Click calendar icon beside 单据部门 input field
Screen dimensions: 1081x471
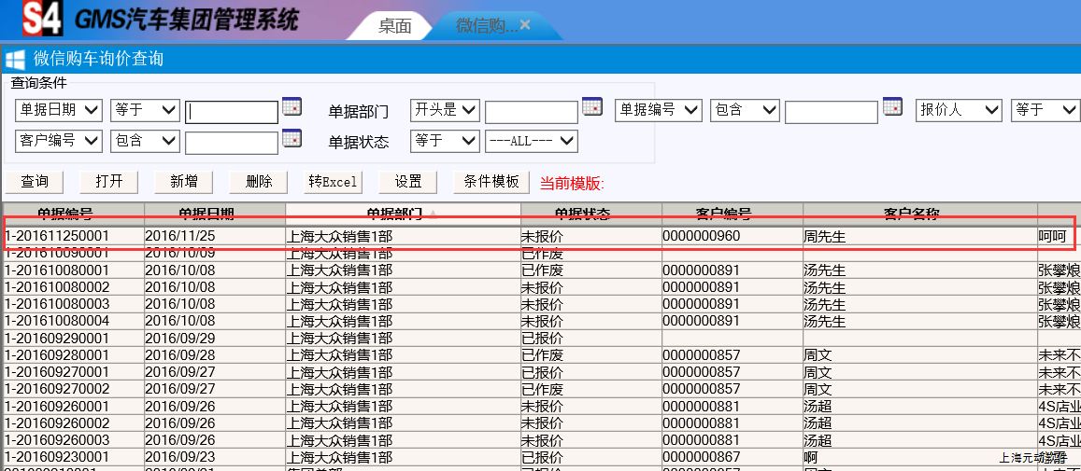[x=591, y=106]
